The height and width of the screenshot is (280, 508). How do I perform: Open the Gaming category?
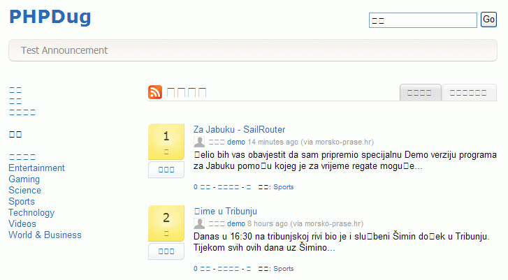click(24, 179)
